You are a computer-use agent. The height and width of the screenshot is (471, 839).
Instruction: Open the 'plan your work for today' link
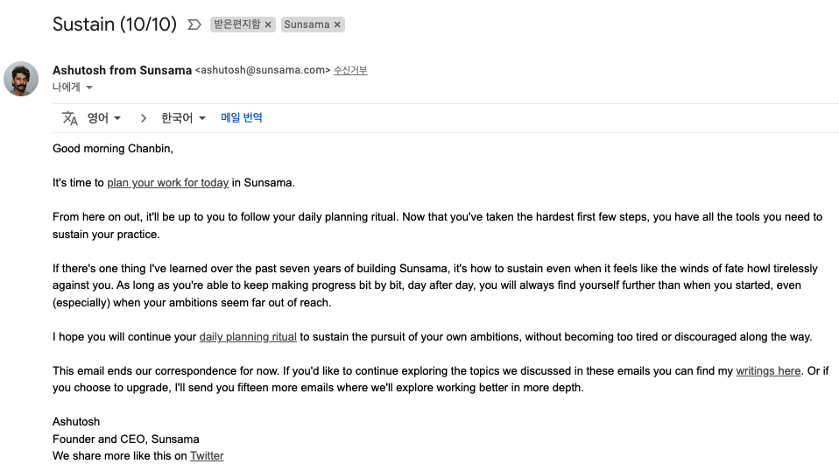pos(167,183)
